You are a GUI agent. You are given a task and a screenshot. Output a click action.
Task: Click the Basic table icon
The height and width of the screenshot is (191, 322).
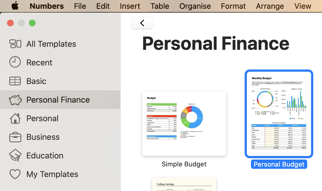click(15, 81)
